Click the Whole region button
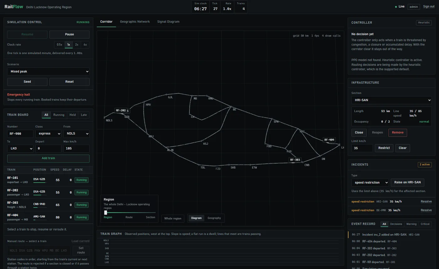Image resolution: width=439 pixels, height=269 pixels. [x=173, y=218]
